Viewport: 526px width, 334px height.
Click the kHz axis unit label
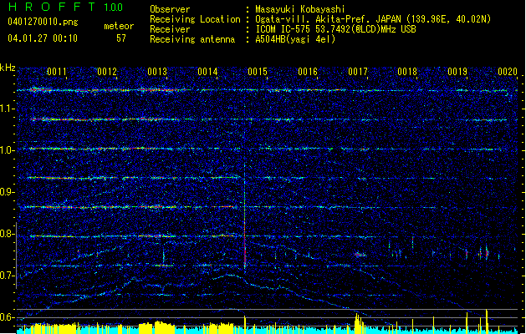coord(8,68)
